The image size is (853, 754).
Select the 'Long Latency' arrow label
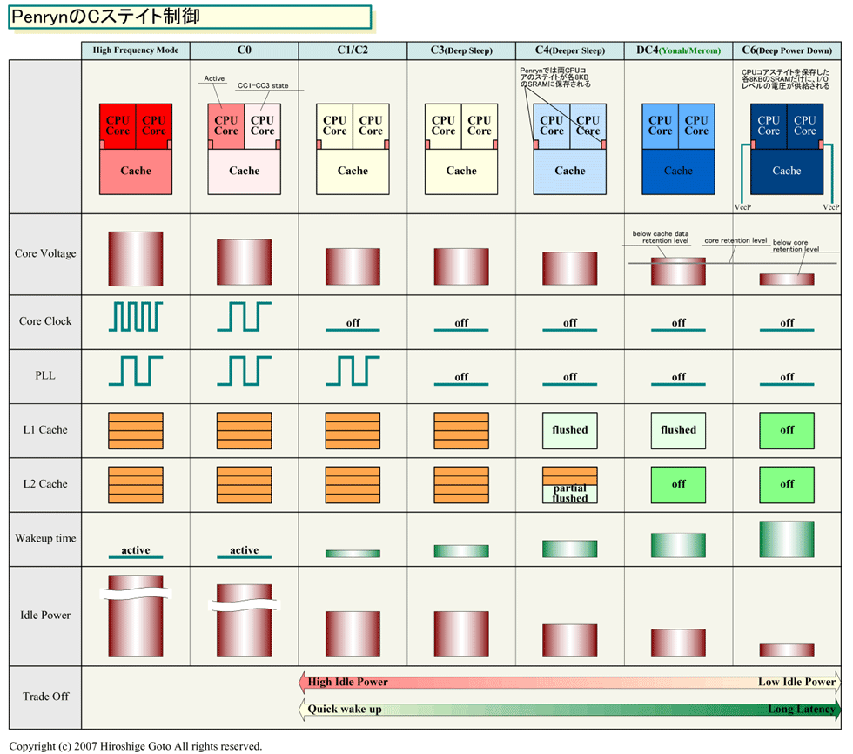click(802, 709)
